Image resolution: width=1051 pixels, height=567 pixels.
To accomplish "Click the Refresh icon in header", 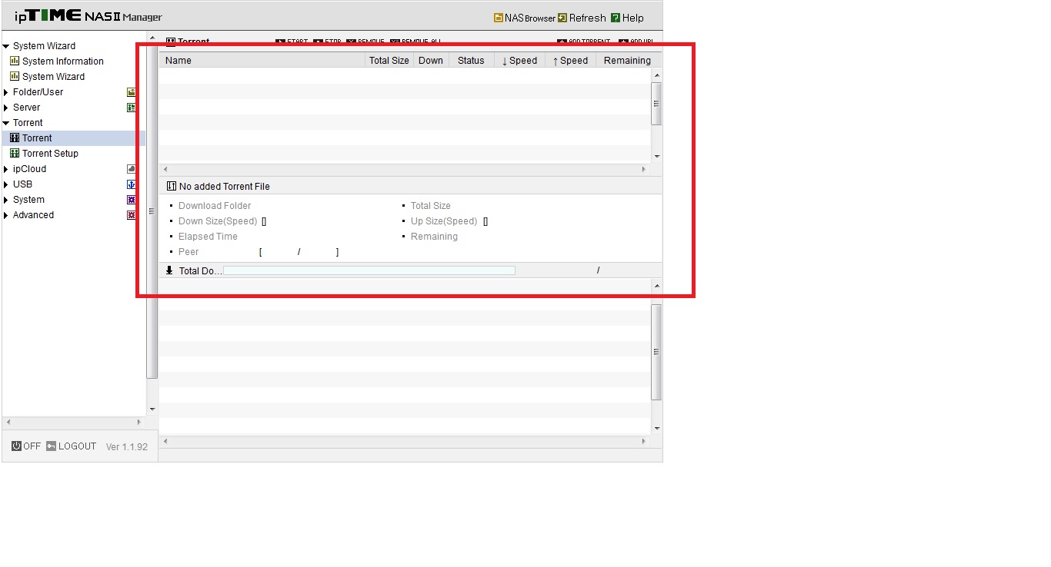I will point(562,18).
